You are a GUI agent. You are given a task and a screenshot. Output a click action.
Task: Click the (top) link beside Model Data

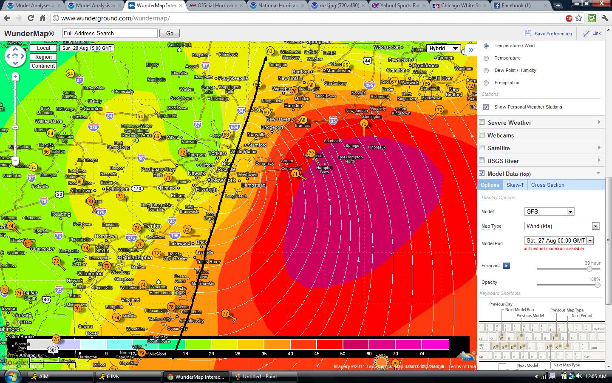pos(525,174)
